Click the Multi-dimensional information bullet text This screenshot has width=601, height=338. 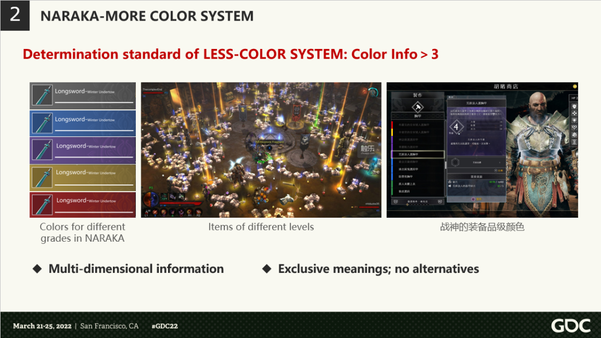coord(136,269)
